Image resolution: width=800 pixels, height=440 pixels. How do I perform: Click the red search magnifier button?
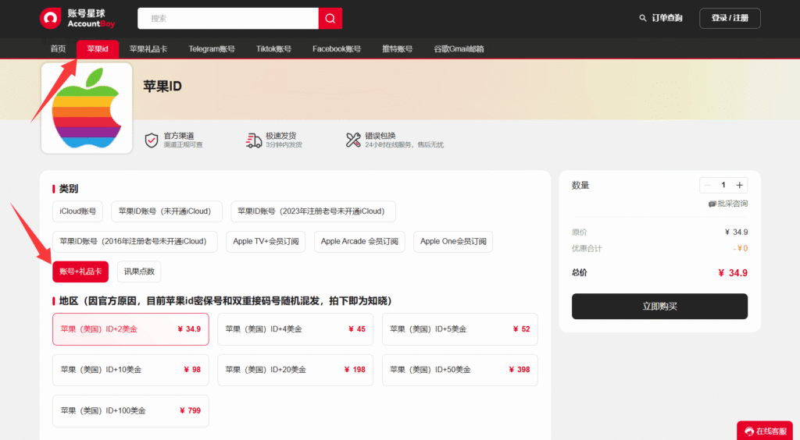[330, 19]
